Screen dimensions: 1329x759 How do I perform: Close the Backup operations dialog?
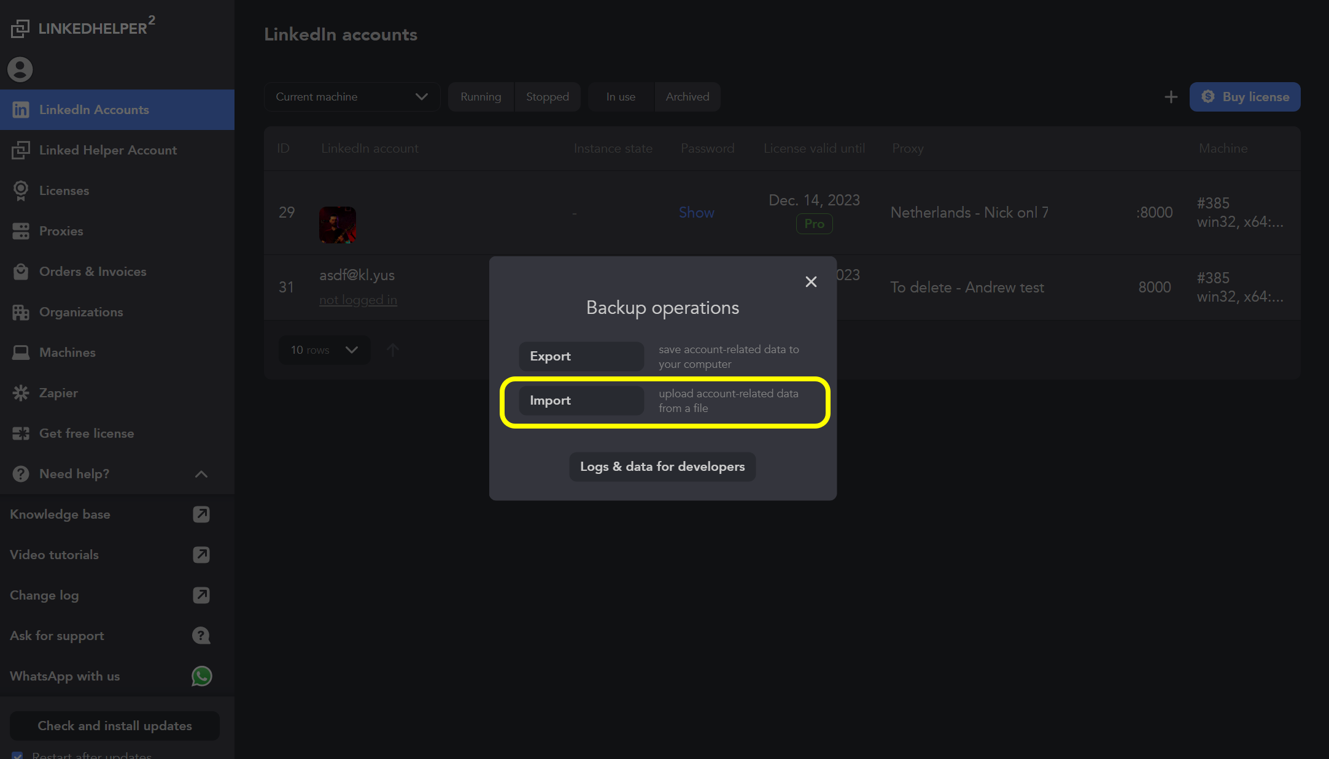tap(811, 281)
